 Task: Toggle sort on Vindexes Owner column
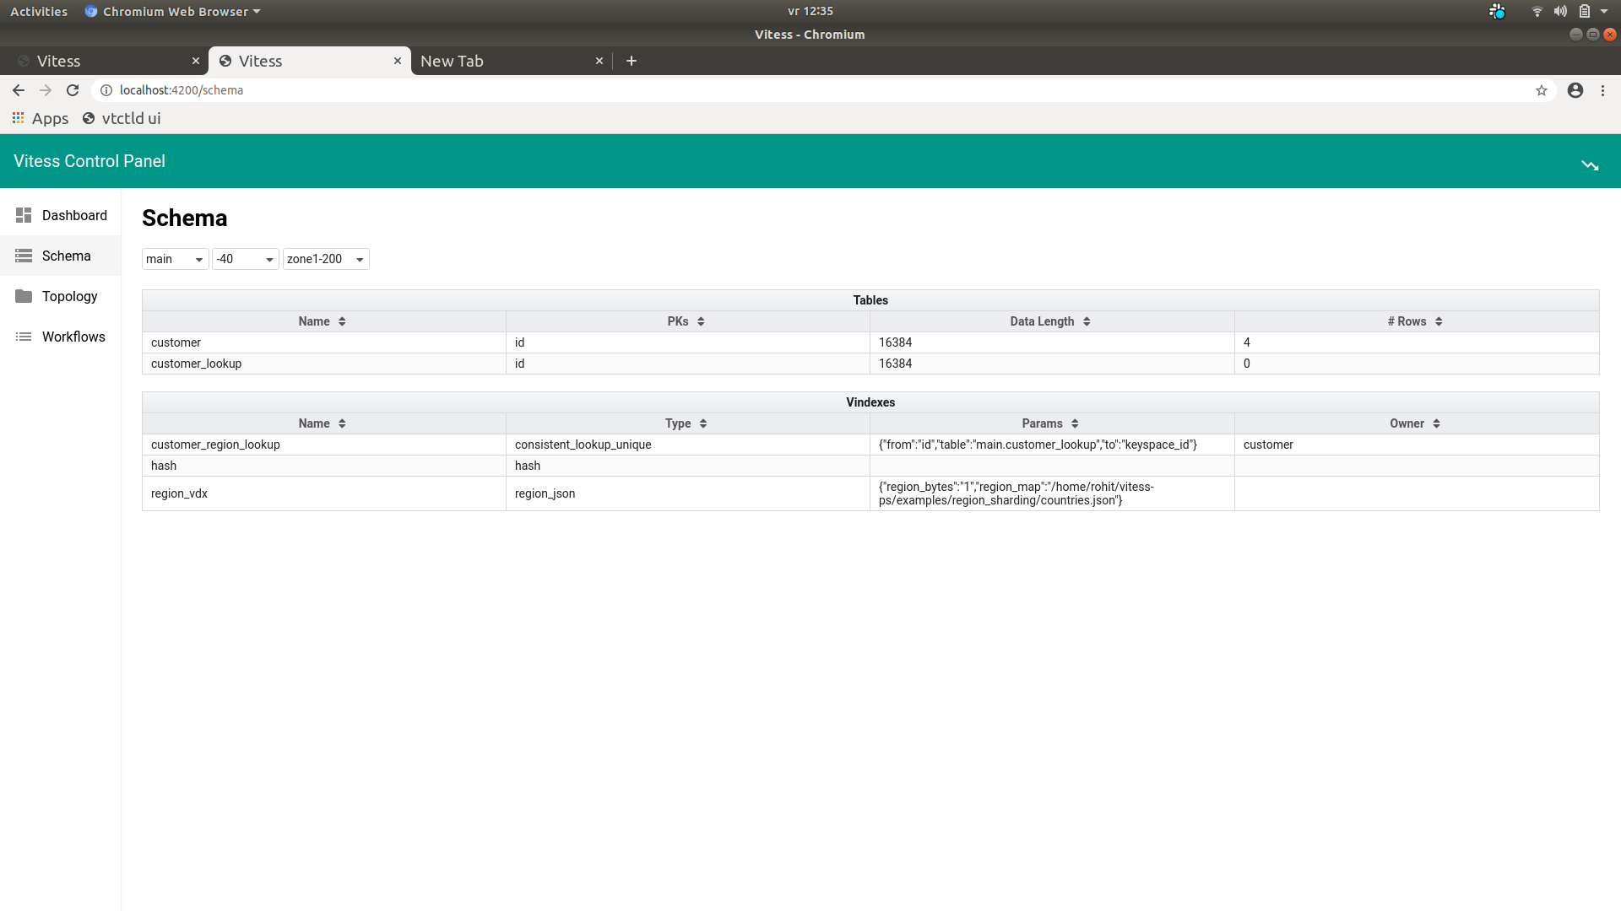pos(1436,423)
